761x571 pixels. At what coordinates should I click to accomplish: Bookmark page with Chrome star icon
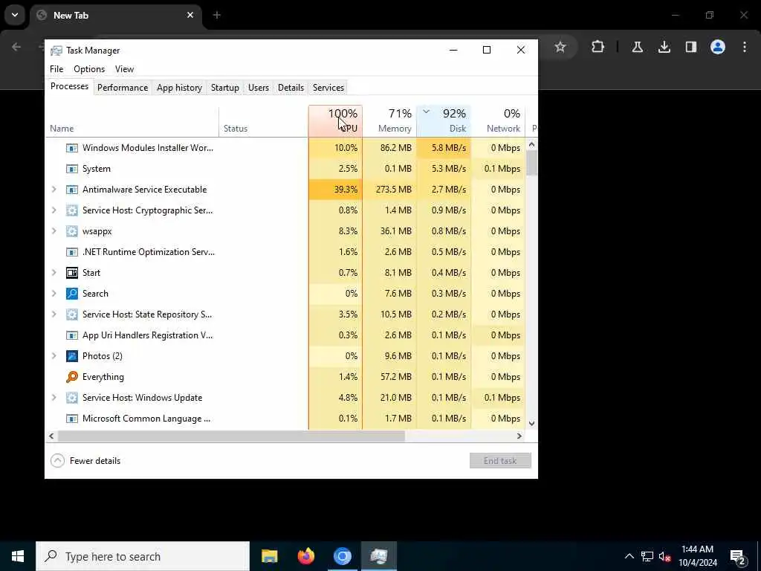[560, 47]
